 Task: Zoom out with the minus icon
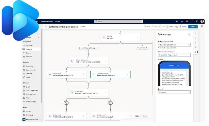pos(129,116)
